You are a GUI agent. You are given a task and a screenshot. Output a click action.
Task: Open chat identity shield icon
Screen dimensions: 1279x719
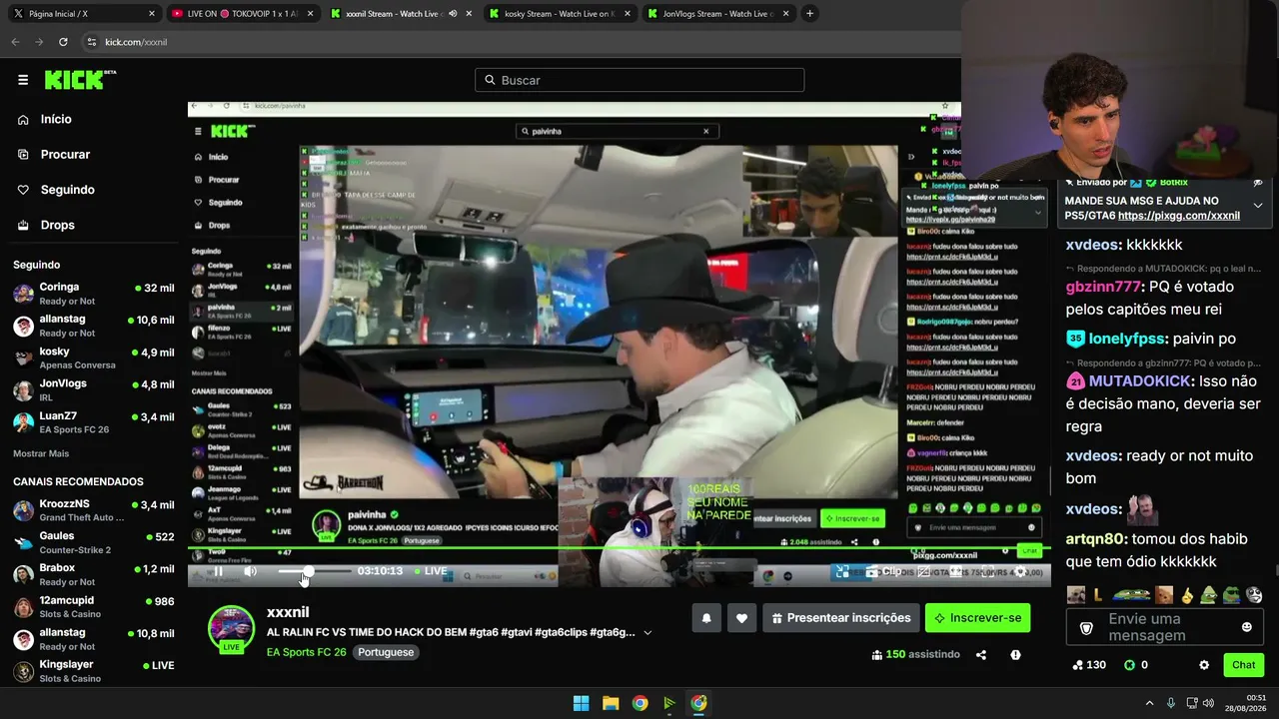pos(1087,627)
